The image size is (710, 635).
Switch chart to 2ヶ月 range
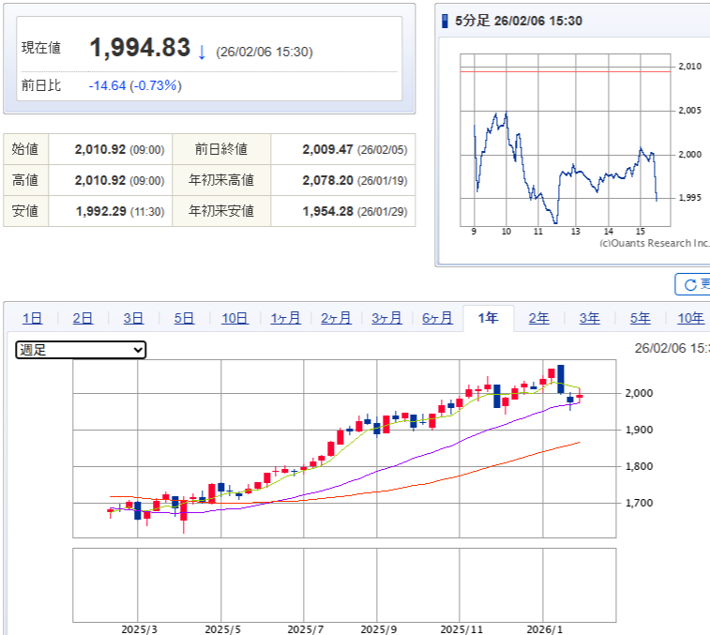pos(336,318)
